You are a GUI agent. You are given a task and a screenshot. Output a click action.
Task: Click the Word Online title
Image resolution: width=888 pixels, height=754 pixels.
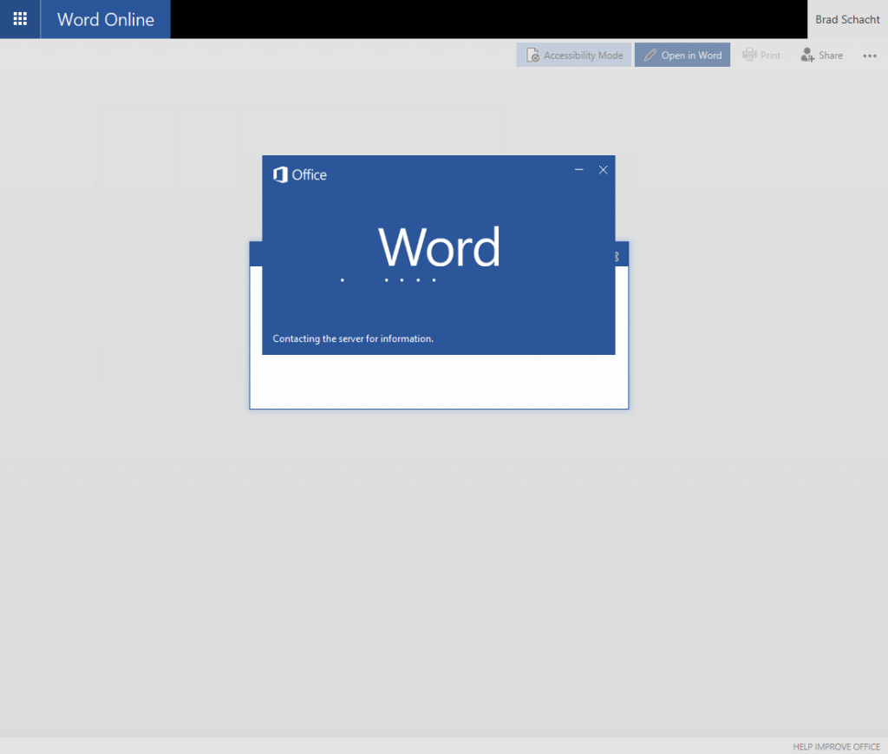pyautogui.click(x=105, y=19)
